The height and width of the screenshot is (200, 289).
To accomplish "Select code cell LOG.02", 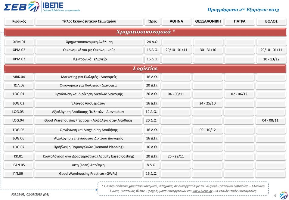I will pyautogui.click(x=19, y=103).
